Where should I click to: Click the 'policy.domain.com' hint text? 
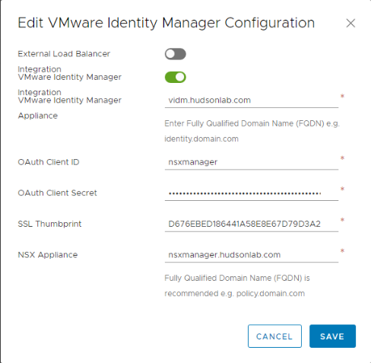[271, 294]
